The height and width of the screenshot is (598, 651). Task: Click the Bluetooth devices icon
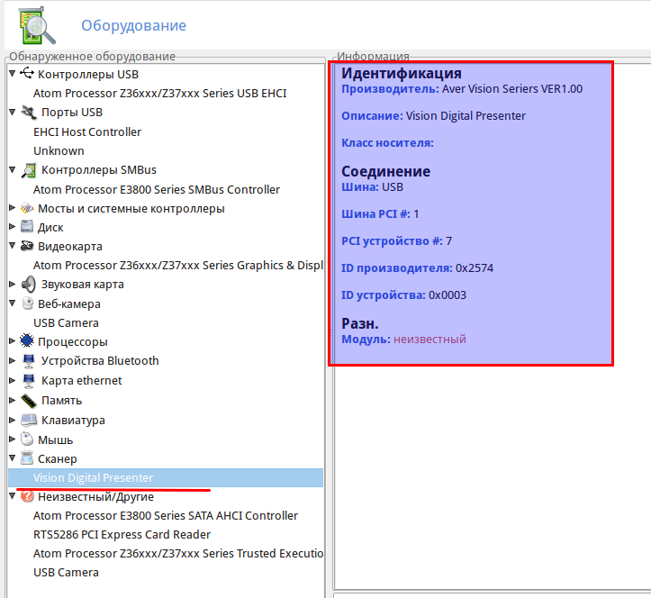[x=29, y=360]
